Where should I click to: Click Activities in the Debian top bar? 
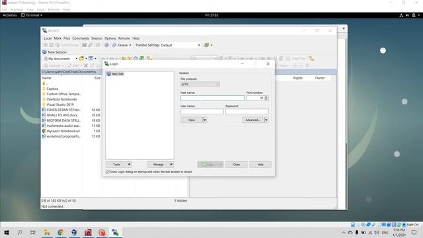tap(10, 15)
